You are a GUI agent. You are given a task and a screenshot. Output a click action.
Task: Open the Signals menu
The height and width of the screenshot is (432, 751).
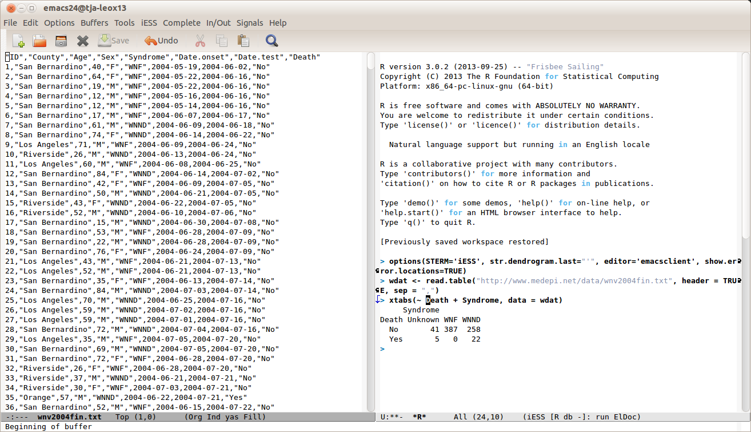click(250, 23)
